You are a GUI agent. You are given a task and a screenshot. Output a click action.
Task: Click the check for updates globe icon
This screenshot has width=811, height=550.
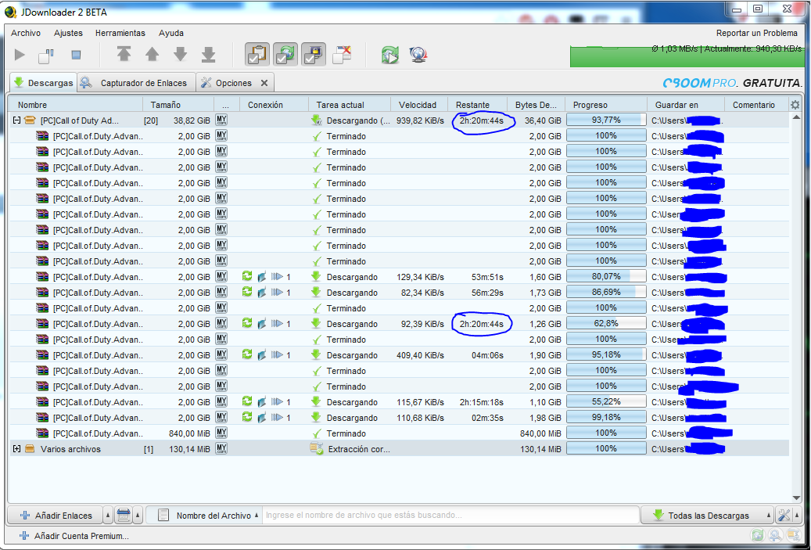coord(418,54)
